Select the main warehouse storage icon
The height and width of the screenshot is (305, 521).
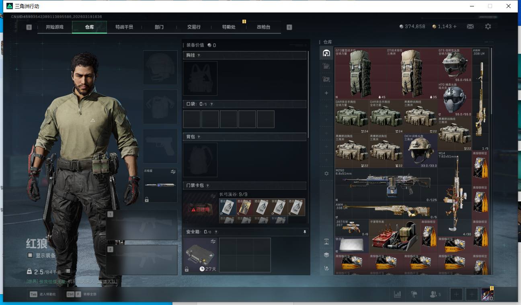point(326,53)
